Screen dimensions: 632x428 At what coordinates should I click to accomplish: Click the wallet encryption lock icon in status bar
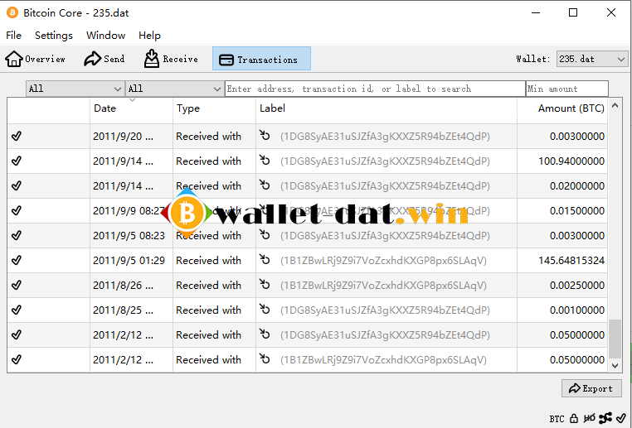coord(575,419)
